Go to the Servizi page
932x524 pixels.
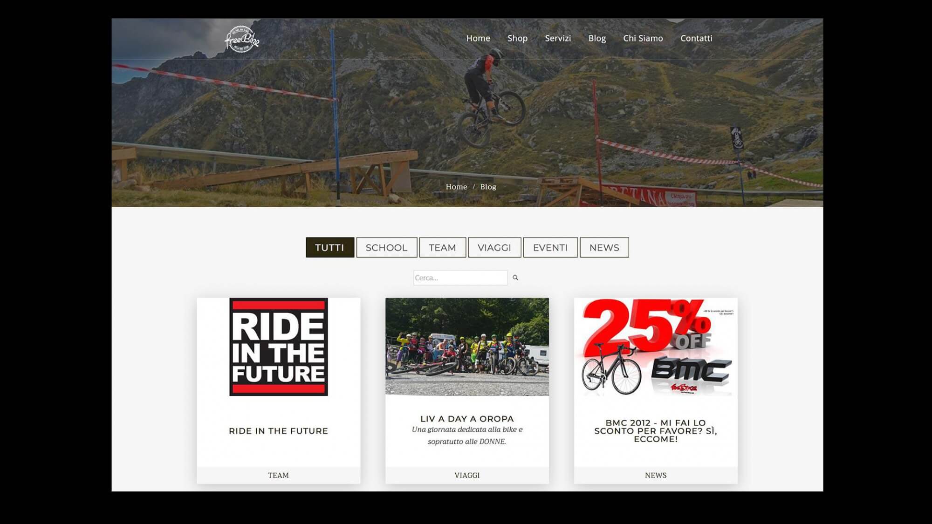(x=558, y=38)
